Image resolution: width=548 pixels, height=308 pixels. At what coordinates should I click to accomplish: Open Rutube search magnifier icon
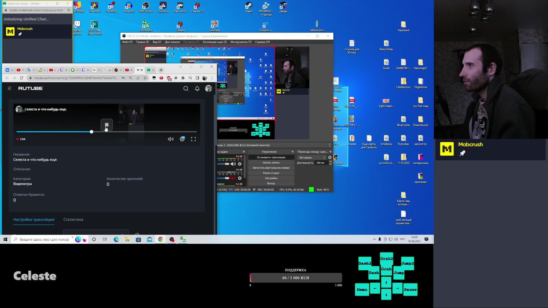186,89
